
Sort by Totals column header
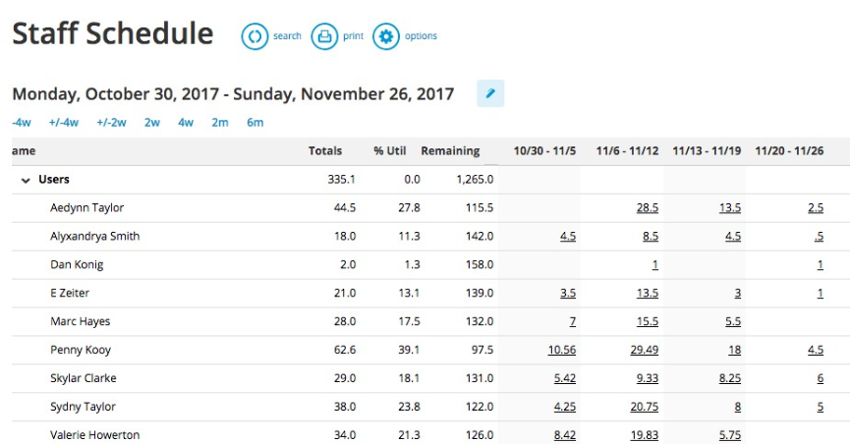(325, 151)
